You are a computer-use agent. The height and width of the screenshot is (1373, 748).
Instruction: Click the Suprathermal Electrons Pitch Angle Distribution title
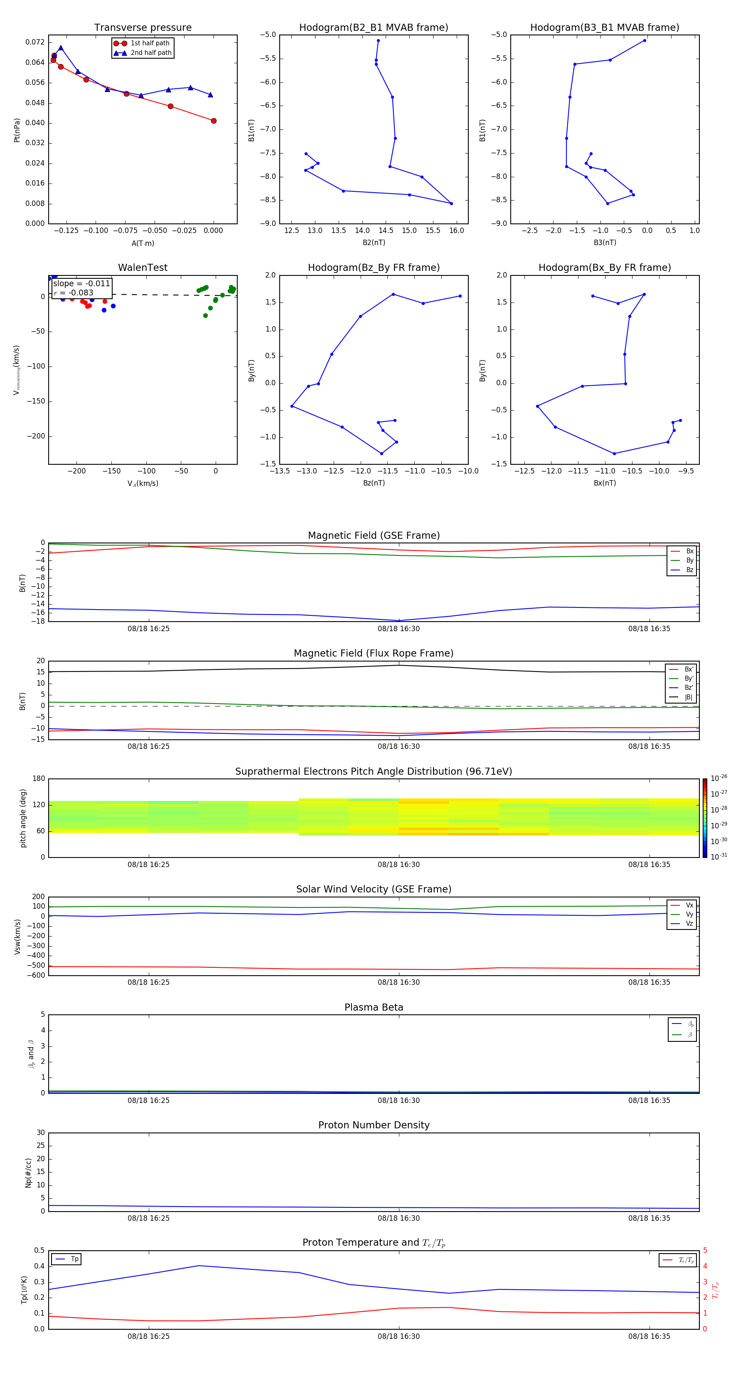tap(374, 772)
